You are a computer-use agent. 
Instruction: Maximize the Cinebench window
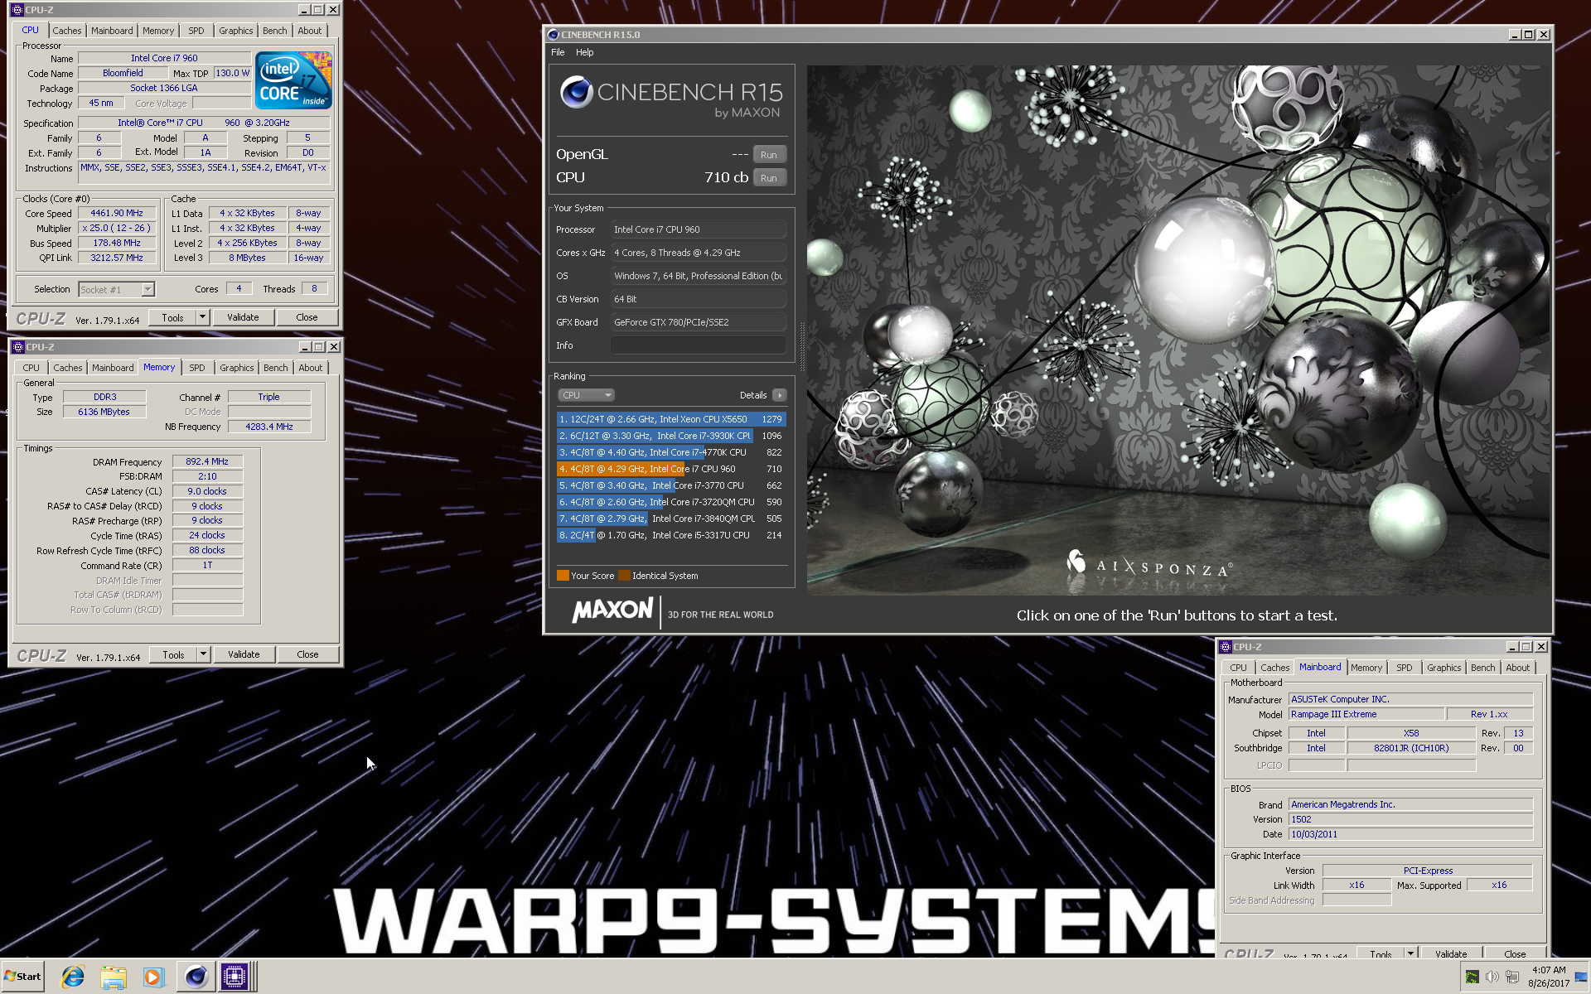click(x=1529, y=35)
